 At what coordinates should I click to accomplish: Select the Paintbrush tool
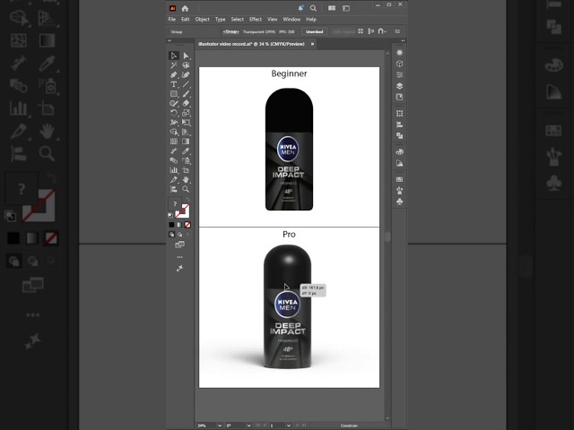click(x=186, y=93)
